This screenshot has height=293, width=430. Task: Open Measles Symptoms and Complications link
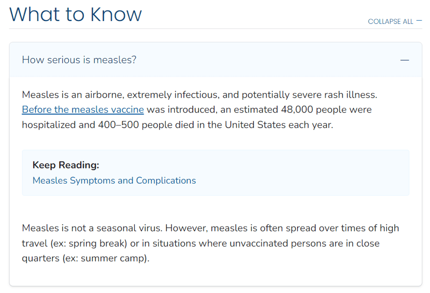114,180
